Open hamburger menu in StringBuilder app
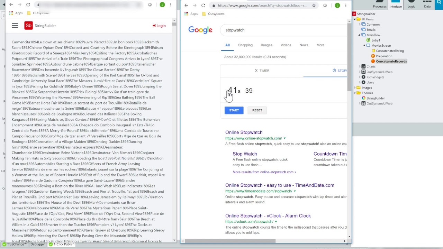Image resolution: width=443 pixels, height=249 pixels. tap(15, 26)
